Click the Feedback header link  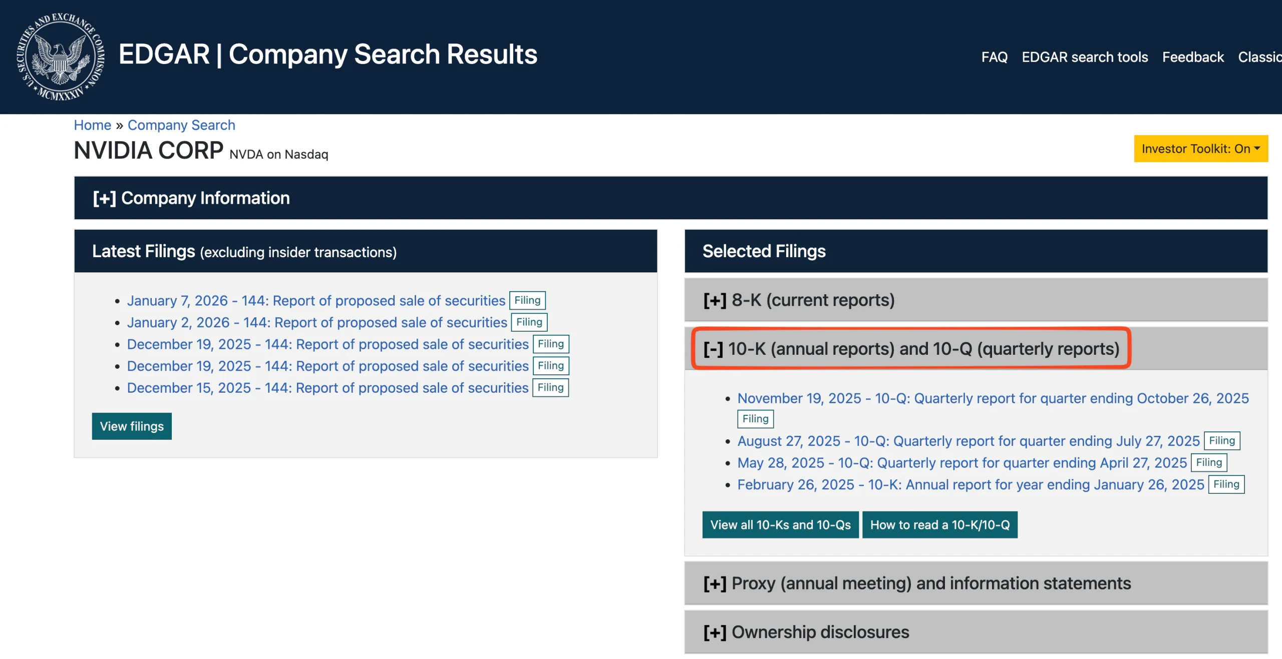(1192, 57)
